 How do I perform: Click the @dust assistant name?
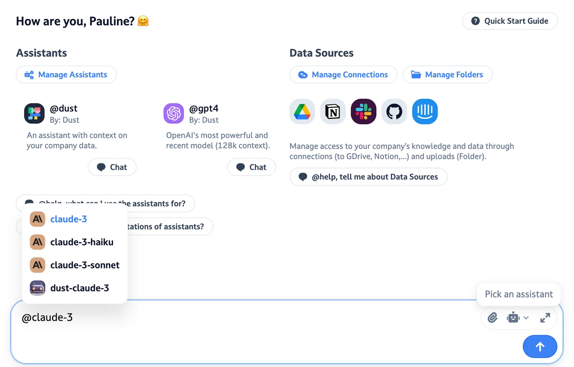(x=64, y=109)
